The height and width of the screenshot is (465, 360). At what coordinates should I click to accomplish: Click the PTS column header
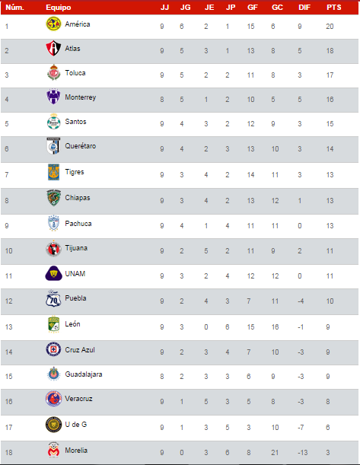[334, 8]
